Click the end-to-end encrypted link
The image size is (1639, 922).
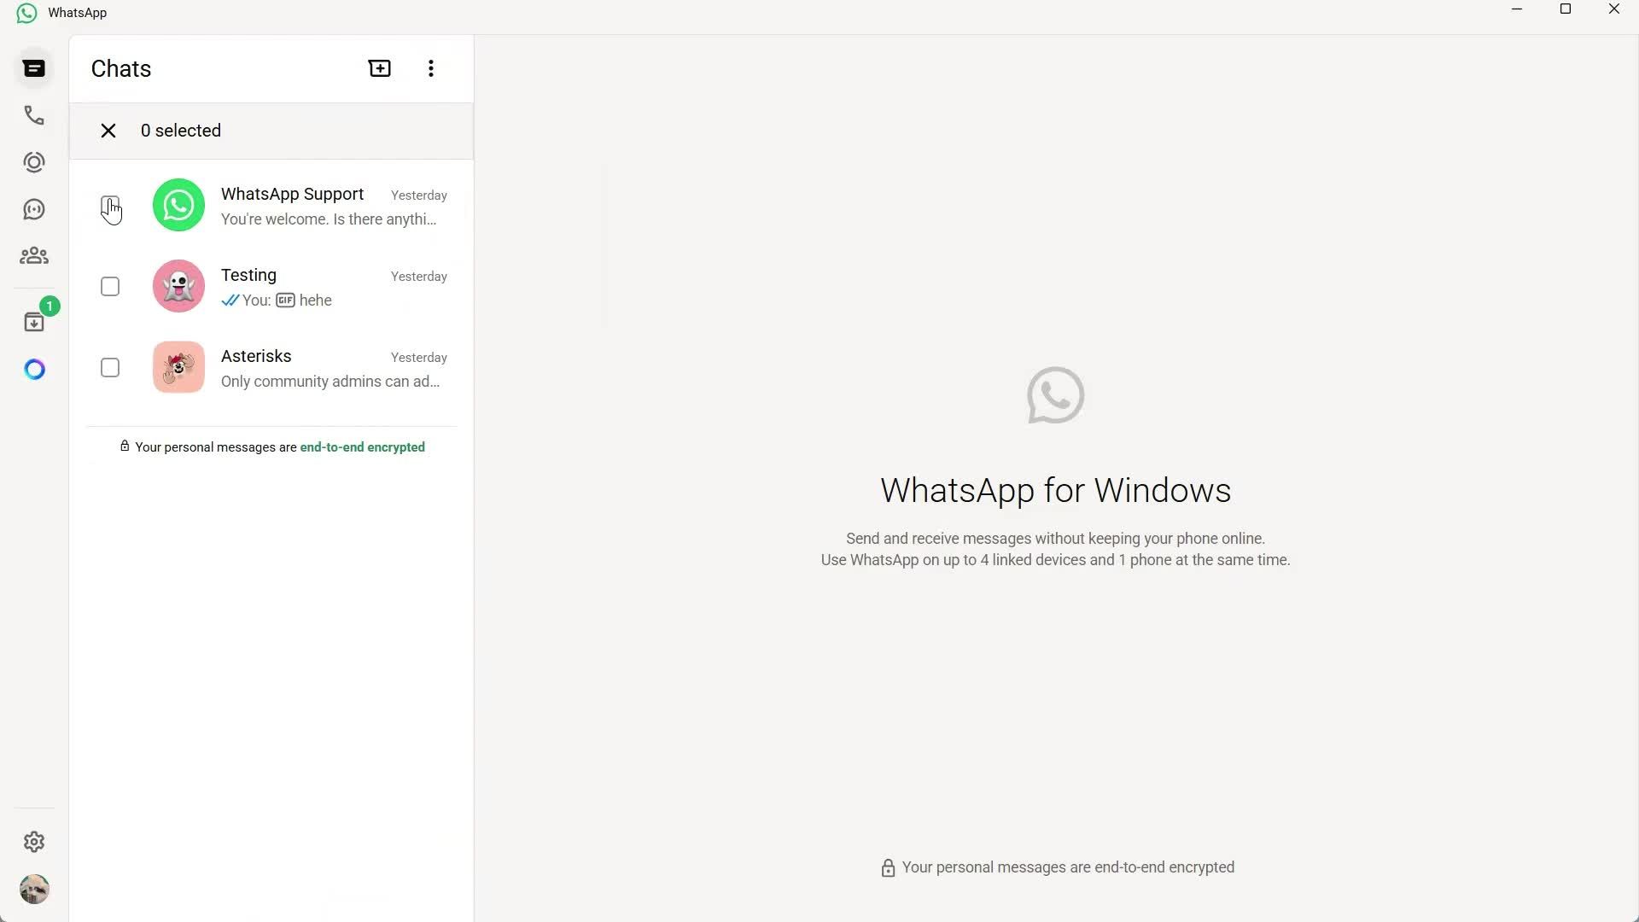point(362,446)
